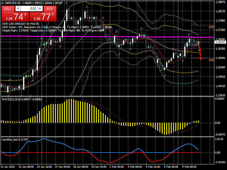Buy at the 1.36 77 7 ask price tile
The height and width of the screenshot is (170, 227).
click(43, 17)
